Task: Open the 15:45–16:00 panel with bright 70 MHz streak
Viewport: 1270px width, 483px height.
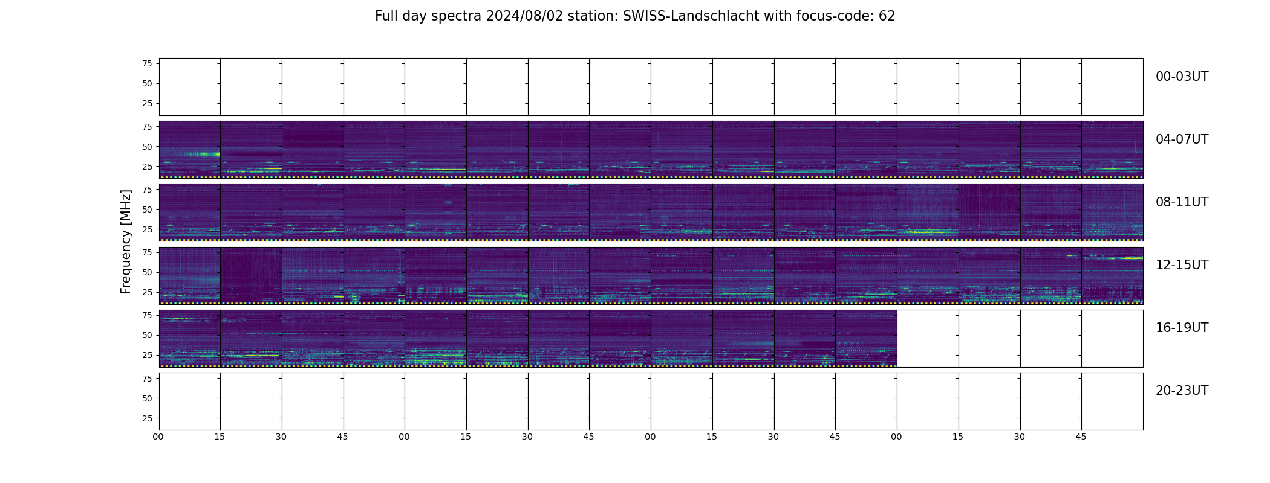Action: click(x=1112, y=275)
